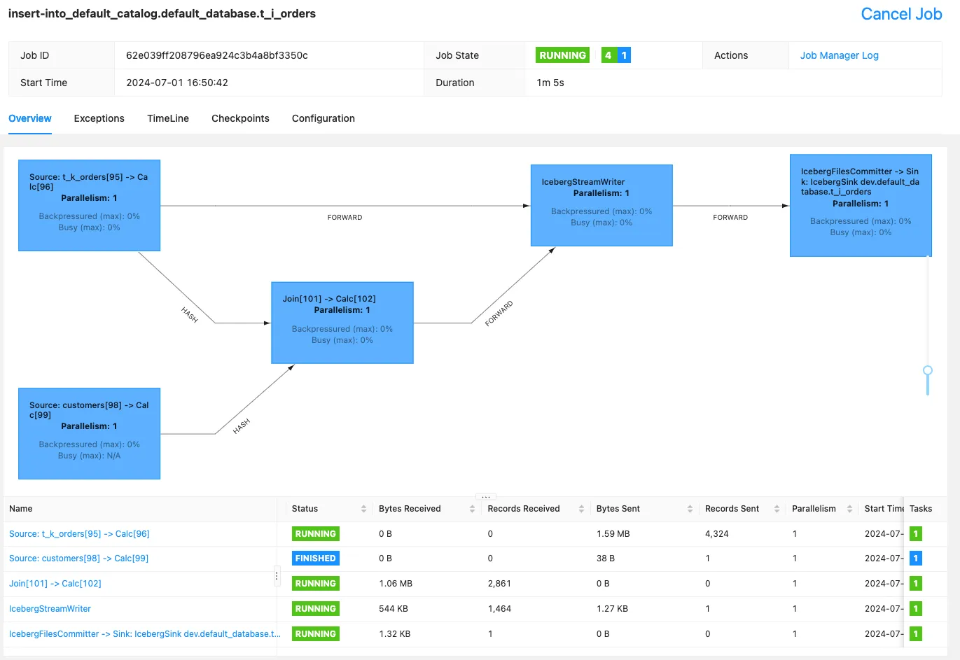Sort by Parallelism column arrows
Image resolution: width=960 pixels, height=660 pixels.
[x=849, y=509]
